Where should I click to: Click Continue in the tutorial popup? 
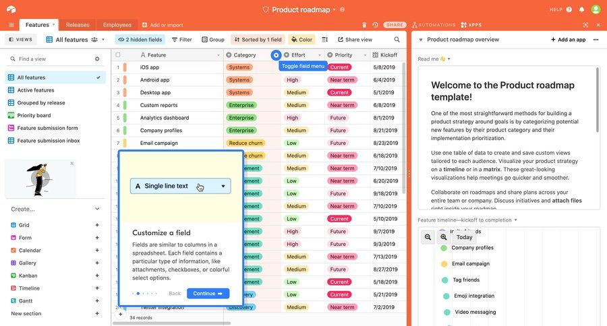point(208,294)
